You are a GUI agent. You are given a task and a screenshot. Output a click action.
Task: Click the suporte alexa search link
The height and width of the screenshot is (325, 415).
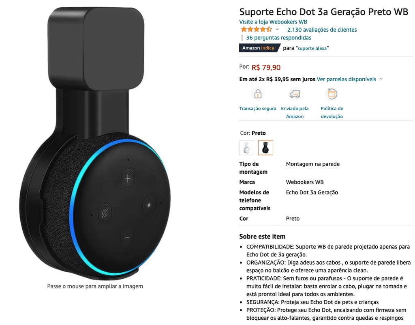click(x=312, y=48)
